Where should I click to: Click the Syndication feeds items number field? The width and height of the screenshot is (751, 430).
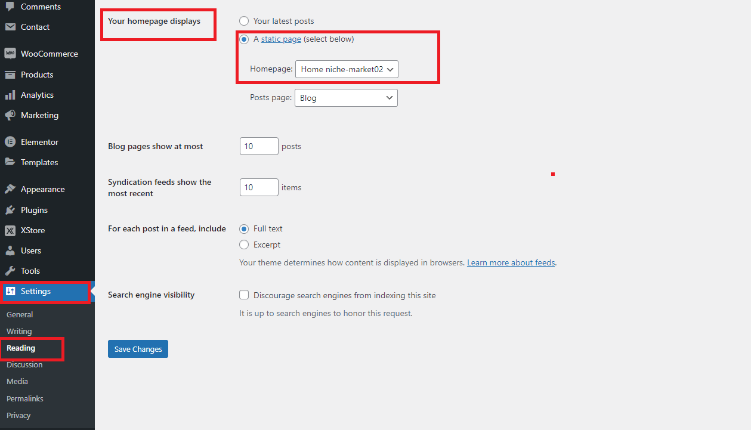[259, 187]
